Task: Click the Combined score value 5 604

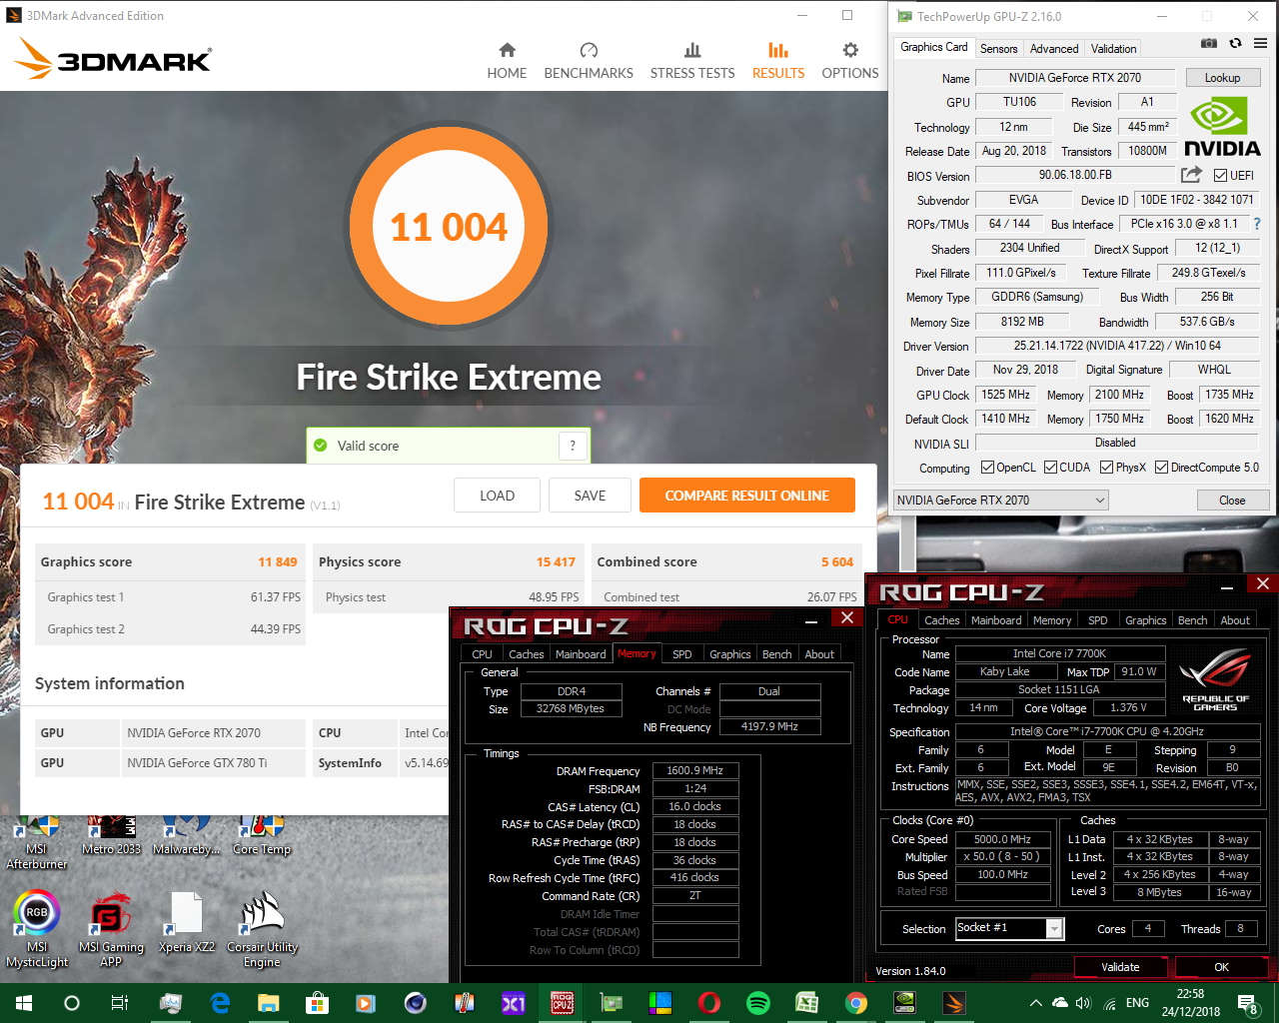Action: coord(837,561)
